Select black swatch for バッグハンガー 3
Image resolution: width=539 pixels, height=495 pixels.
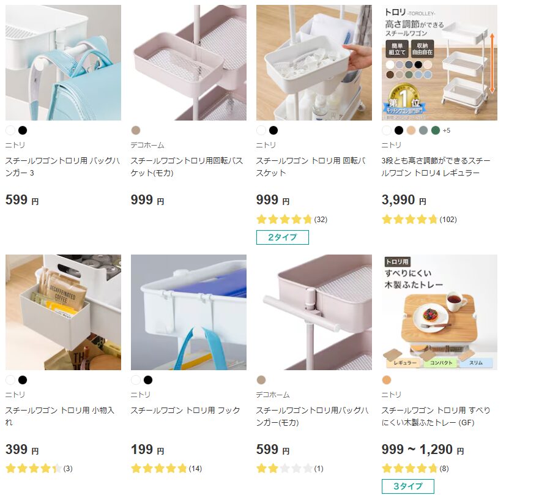point(23,130)
